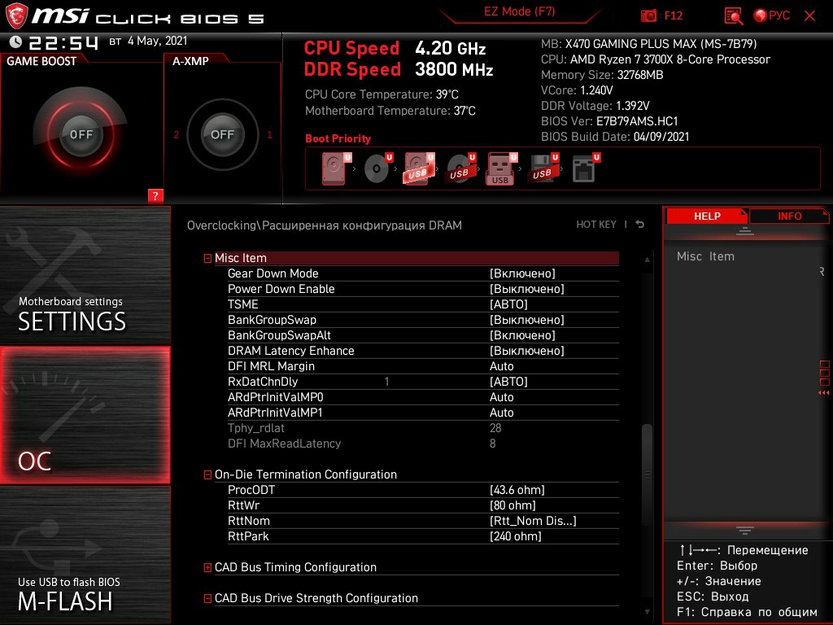The width and height of the screenshot is (833, 625).
Task: Click the settings list scroll down arrow
Action: pos(647,612)
